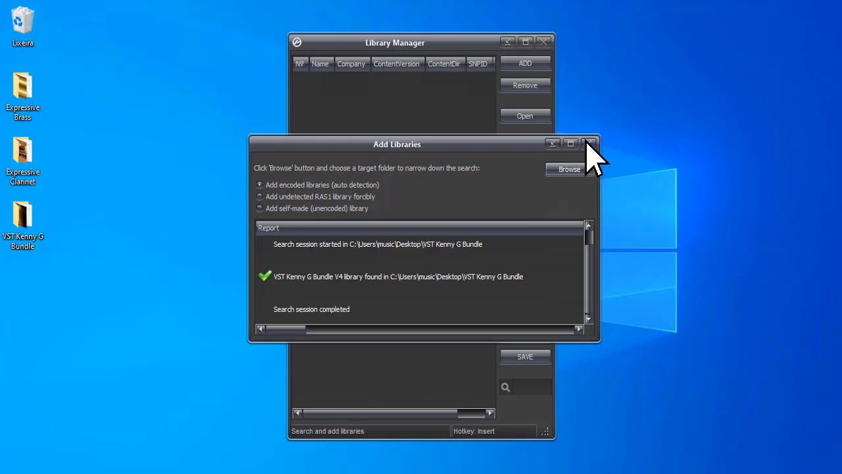Click report horizontal scrollbar right arrow
The image size is (842, 474).
click(x=579, y=329)
